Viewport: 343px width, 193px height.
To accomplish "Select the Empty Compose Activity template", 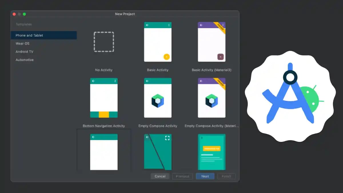I will (157, 98).
